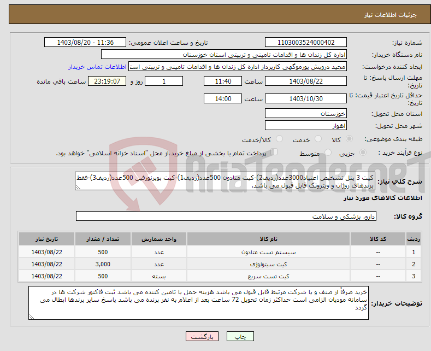Click the تاریخ نیاز column header
Image resolution: width=431 pixels, height=351 pixels.
click(46, 239)
